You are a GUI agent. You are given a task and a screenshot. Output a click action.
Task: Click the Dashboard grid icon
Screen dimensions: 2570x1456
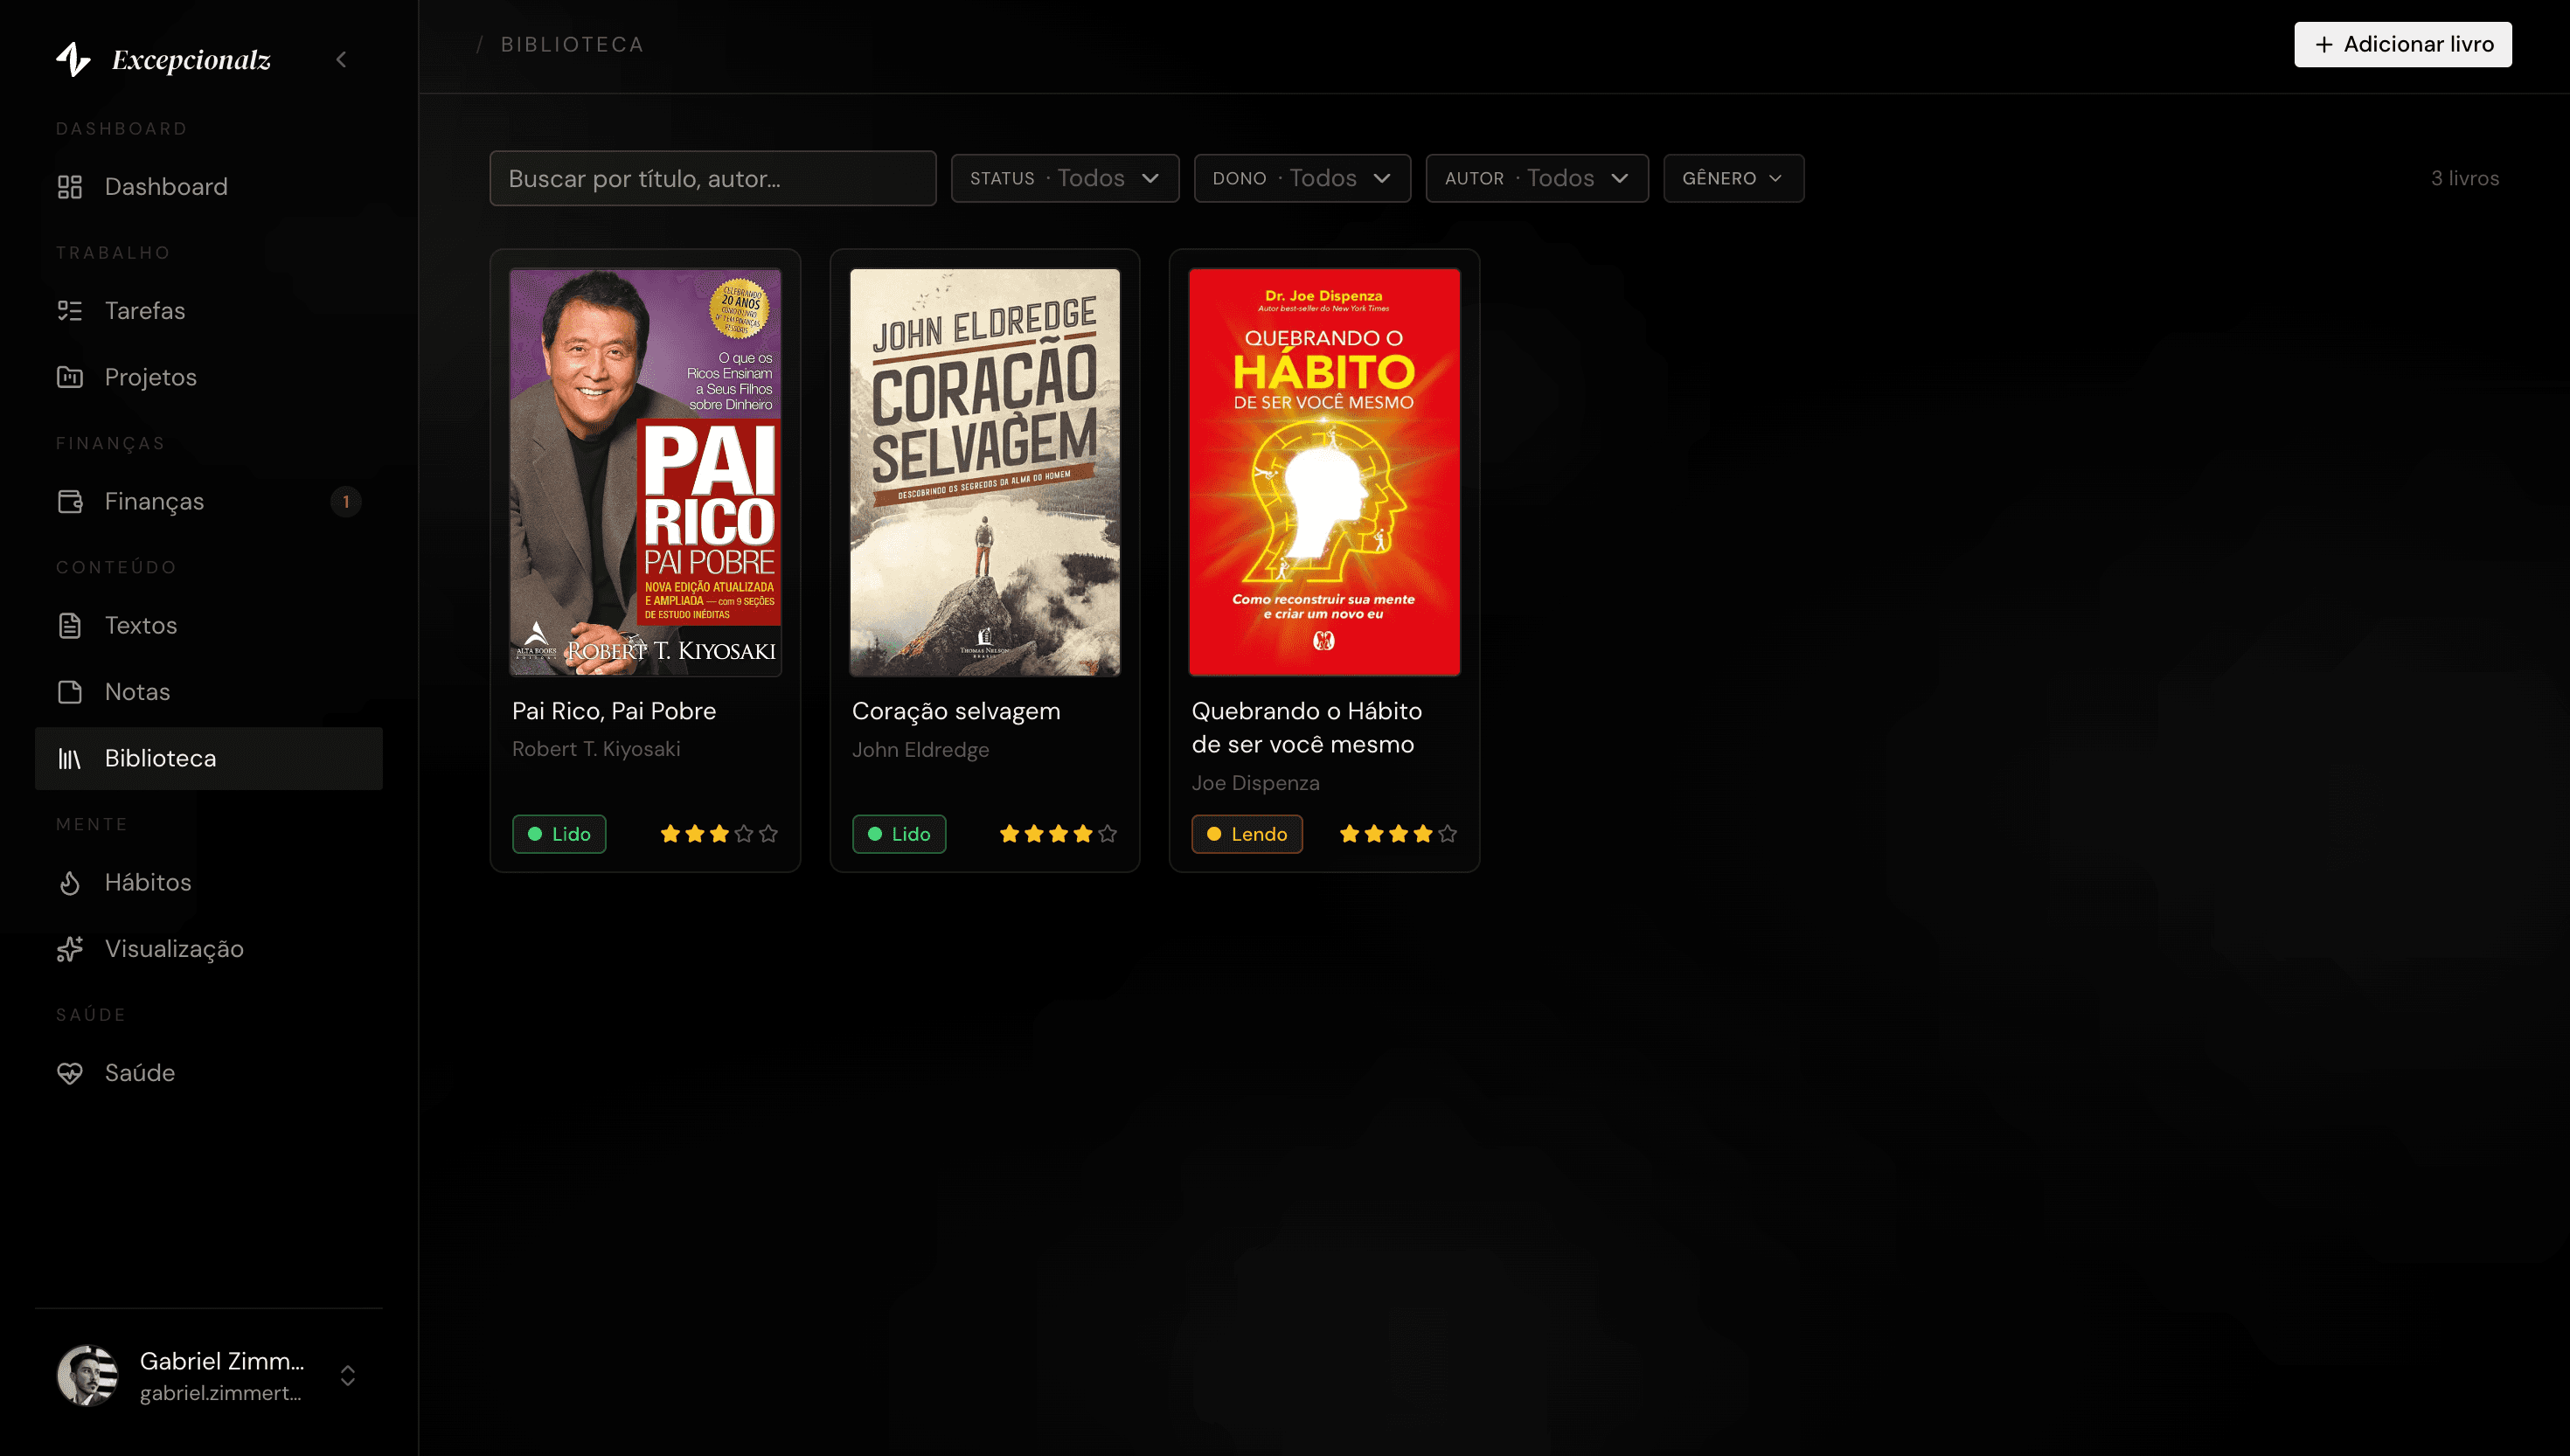point(70,187)
